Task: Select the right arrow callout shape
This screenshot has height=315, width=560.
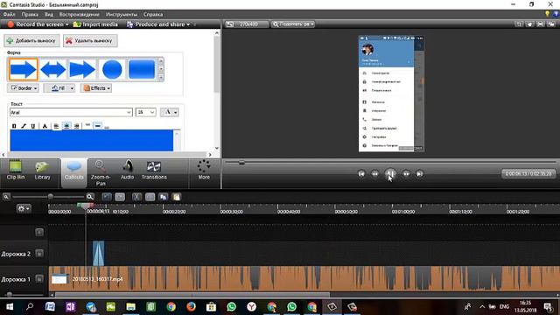Action: click(23, 69)
